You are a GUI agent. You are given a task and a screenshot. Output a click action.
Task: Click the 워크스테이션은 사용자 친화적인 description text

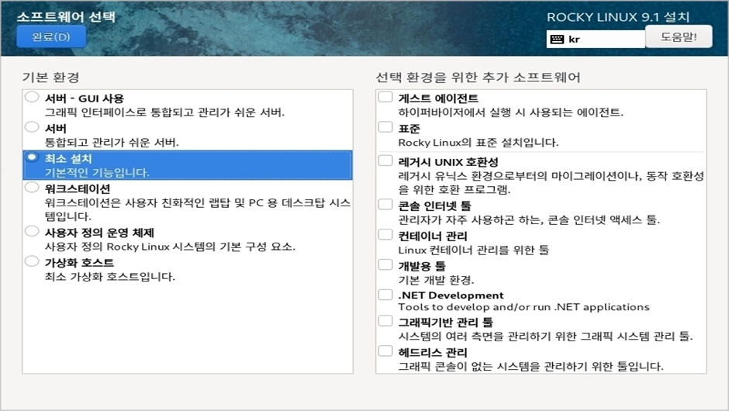coord(198,209)
